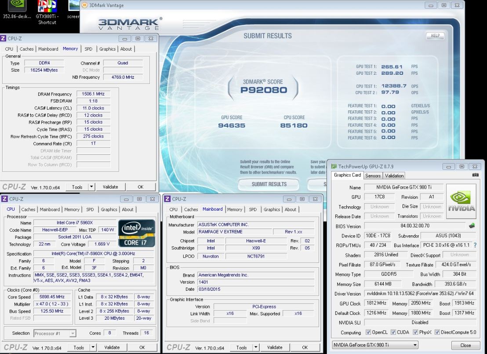Click the HELP button in 3DMark Vantage
The width and height of the screenshot is (487, 354).
(435, 36)
